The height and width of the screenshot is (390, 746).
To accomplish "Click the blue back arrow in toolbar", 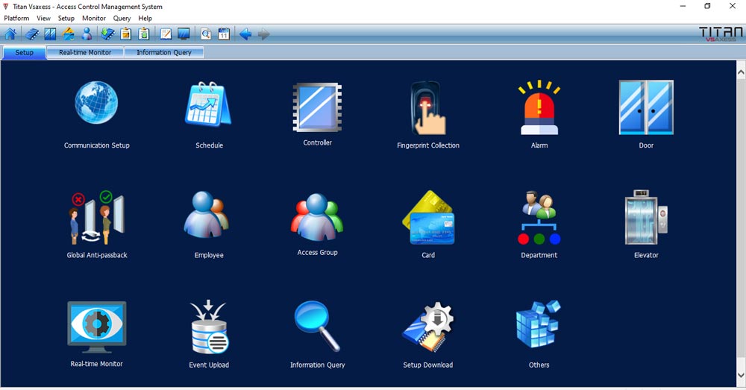I will click(x=245, y=34).
